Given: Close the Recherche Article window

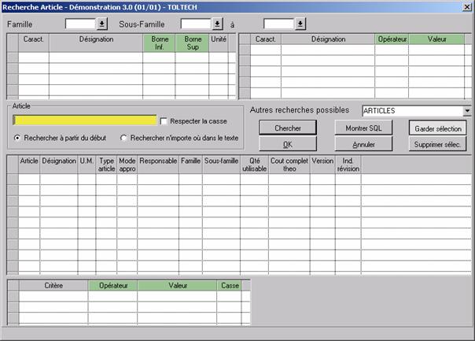Looking at the screenshot, I should (x=466, y=6).
